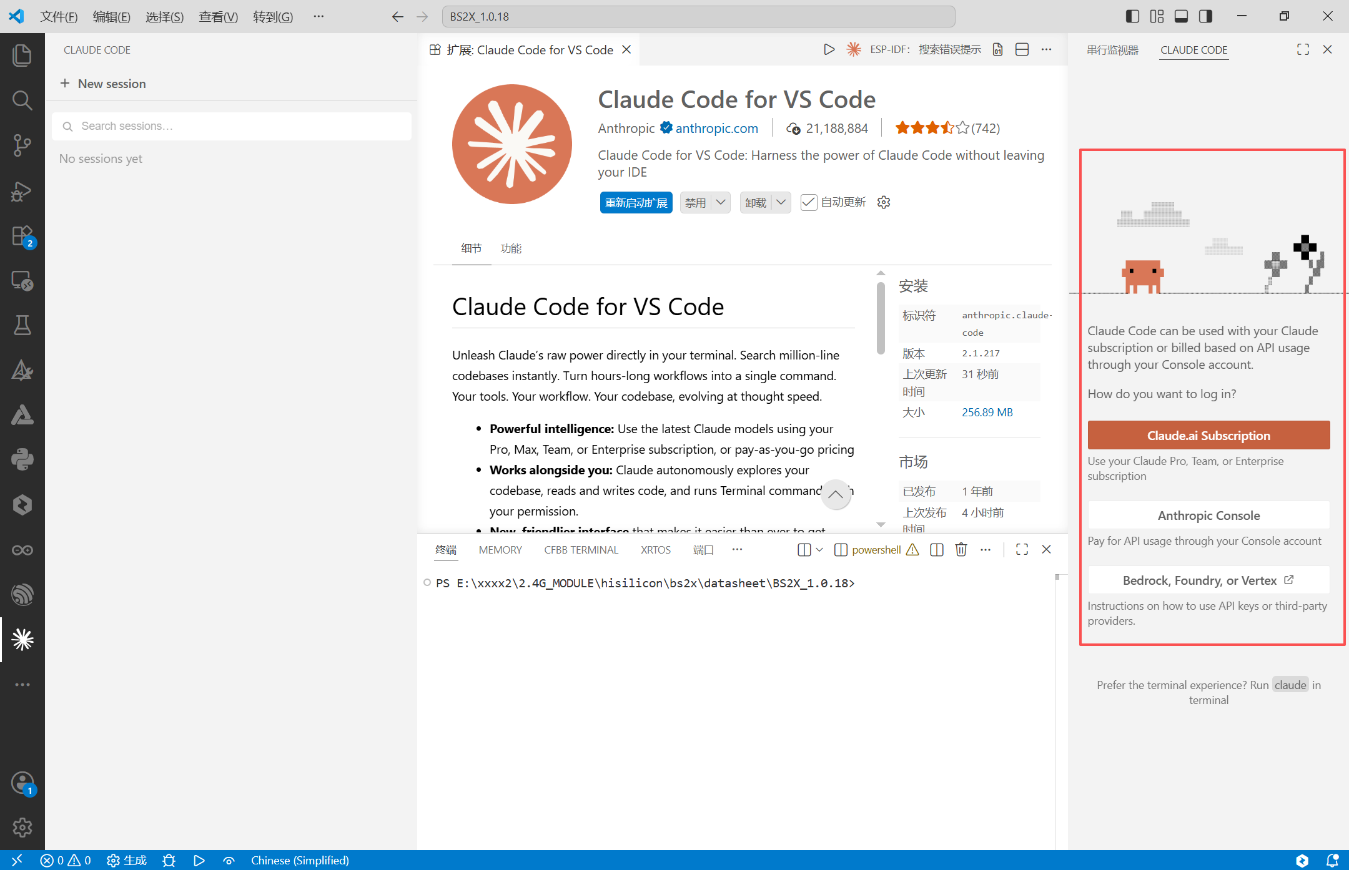Focus the Search sessions input field
Screen dimensions: 1349x870
coord(232,126)
